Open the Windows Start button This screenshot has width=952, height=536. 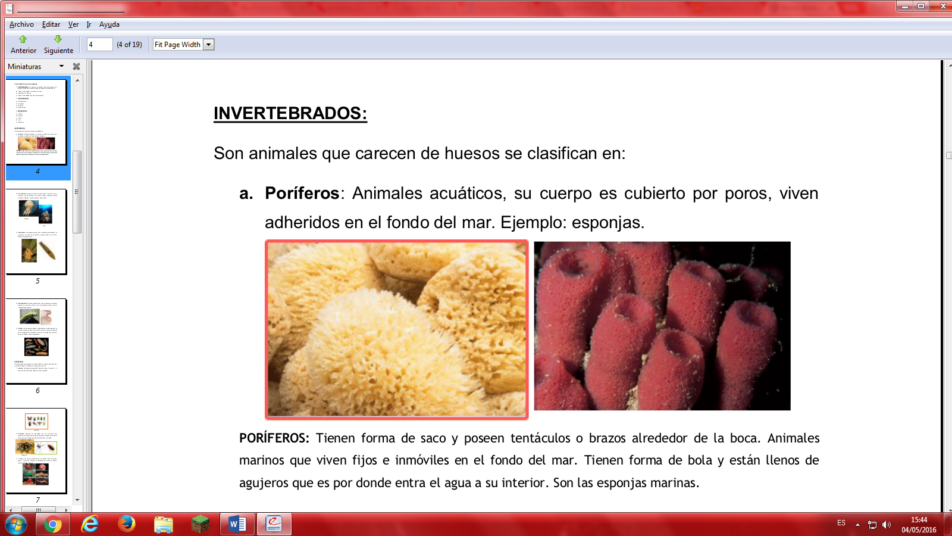point(16,525)
